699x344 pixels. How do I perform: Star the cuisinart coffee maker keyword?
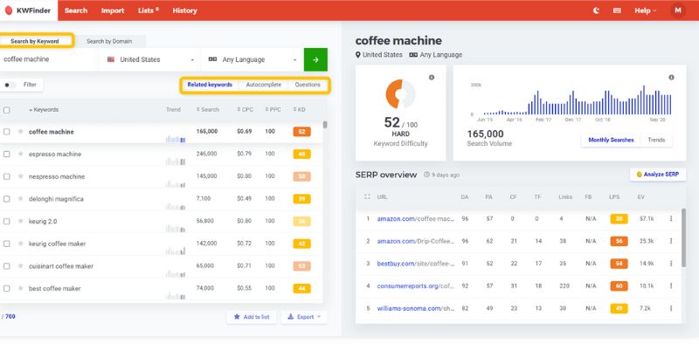(x=20, y=266)
